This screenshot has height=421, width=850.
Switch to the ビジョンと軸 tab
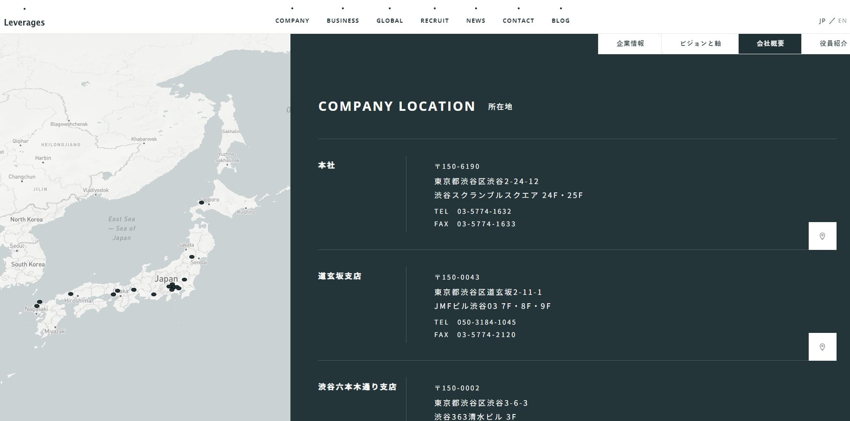click(700, 44)
